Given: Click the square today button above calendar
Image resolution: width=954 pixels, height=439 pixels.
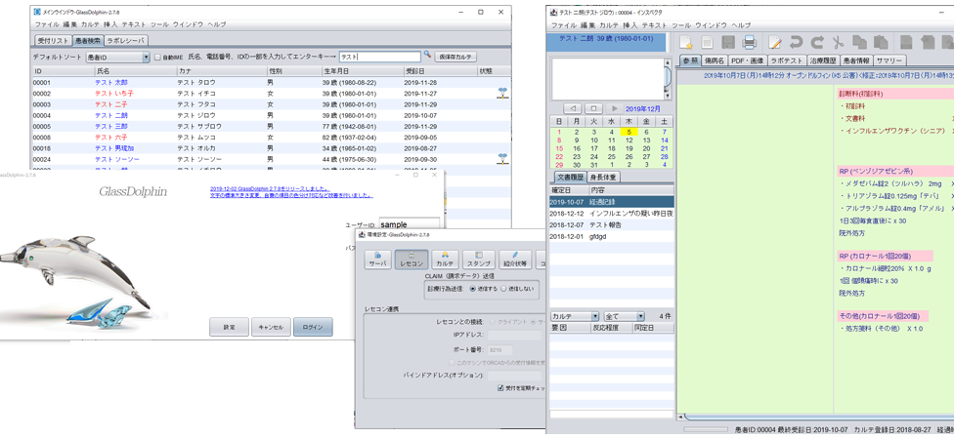Looking at the screenshot, I should tap(594, 108).
